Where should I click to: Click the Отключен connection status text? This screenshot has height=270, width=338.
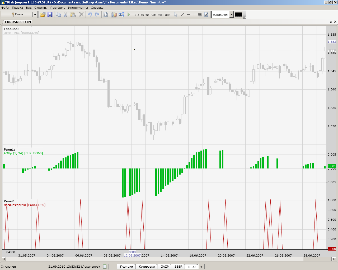click(8, 267)
